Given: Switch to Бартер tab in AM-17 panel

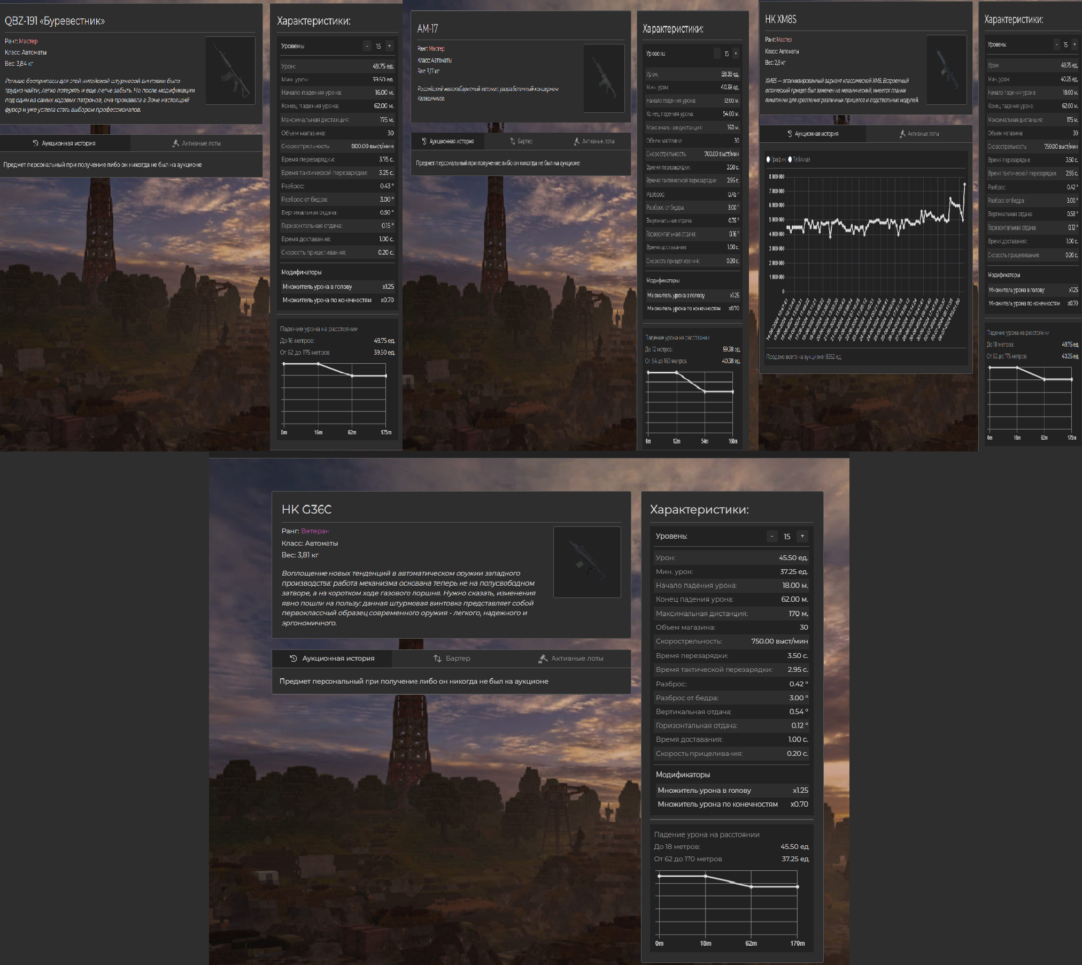Looking at the screenshot, I should tap(521, 141).
